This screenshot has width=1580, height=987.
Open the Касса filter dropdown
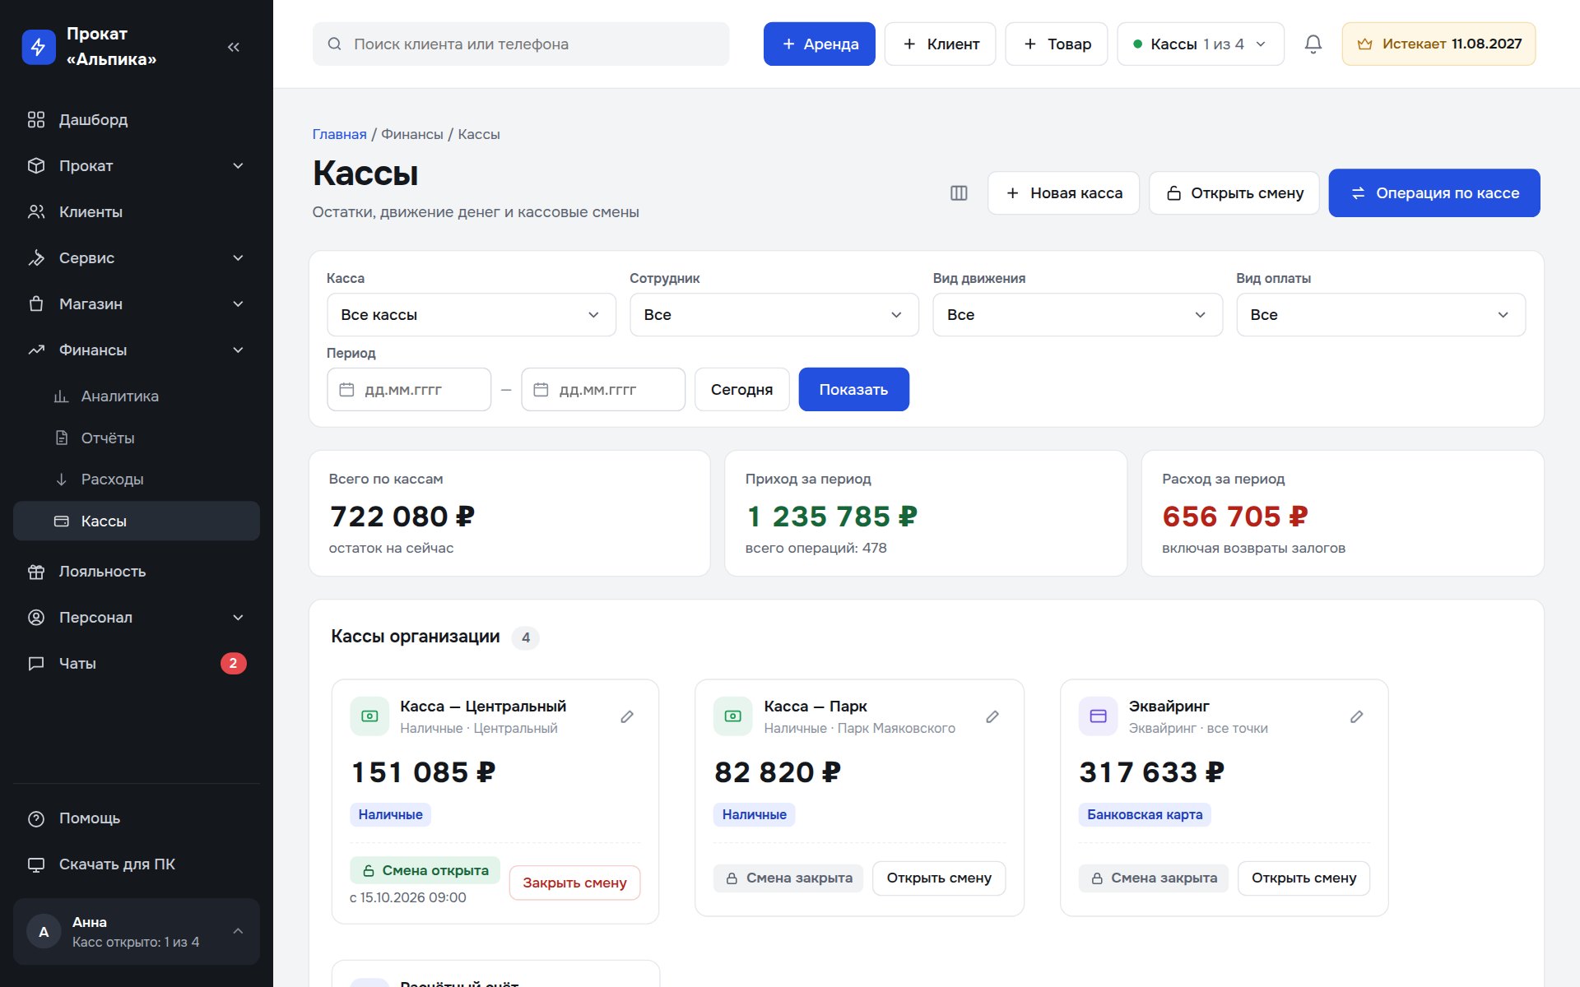click(472, 314)
